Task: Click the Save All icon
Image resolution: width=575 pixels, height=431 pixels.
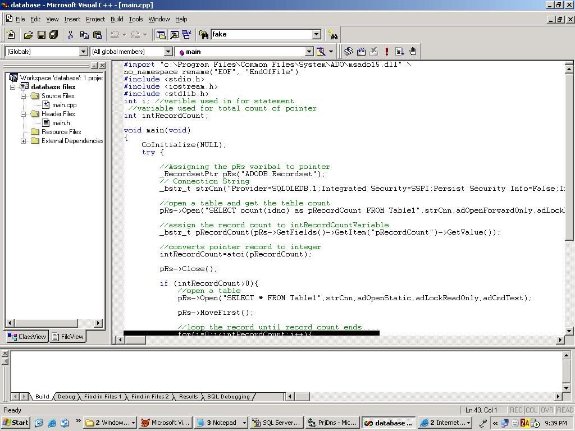Action: point(54,35)
